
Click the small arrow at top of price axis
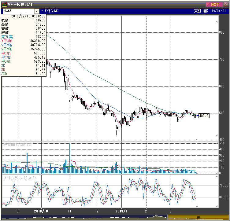point(217,22)
